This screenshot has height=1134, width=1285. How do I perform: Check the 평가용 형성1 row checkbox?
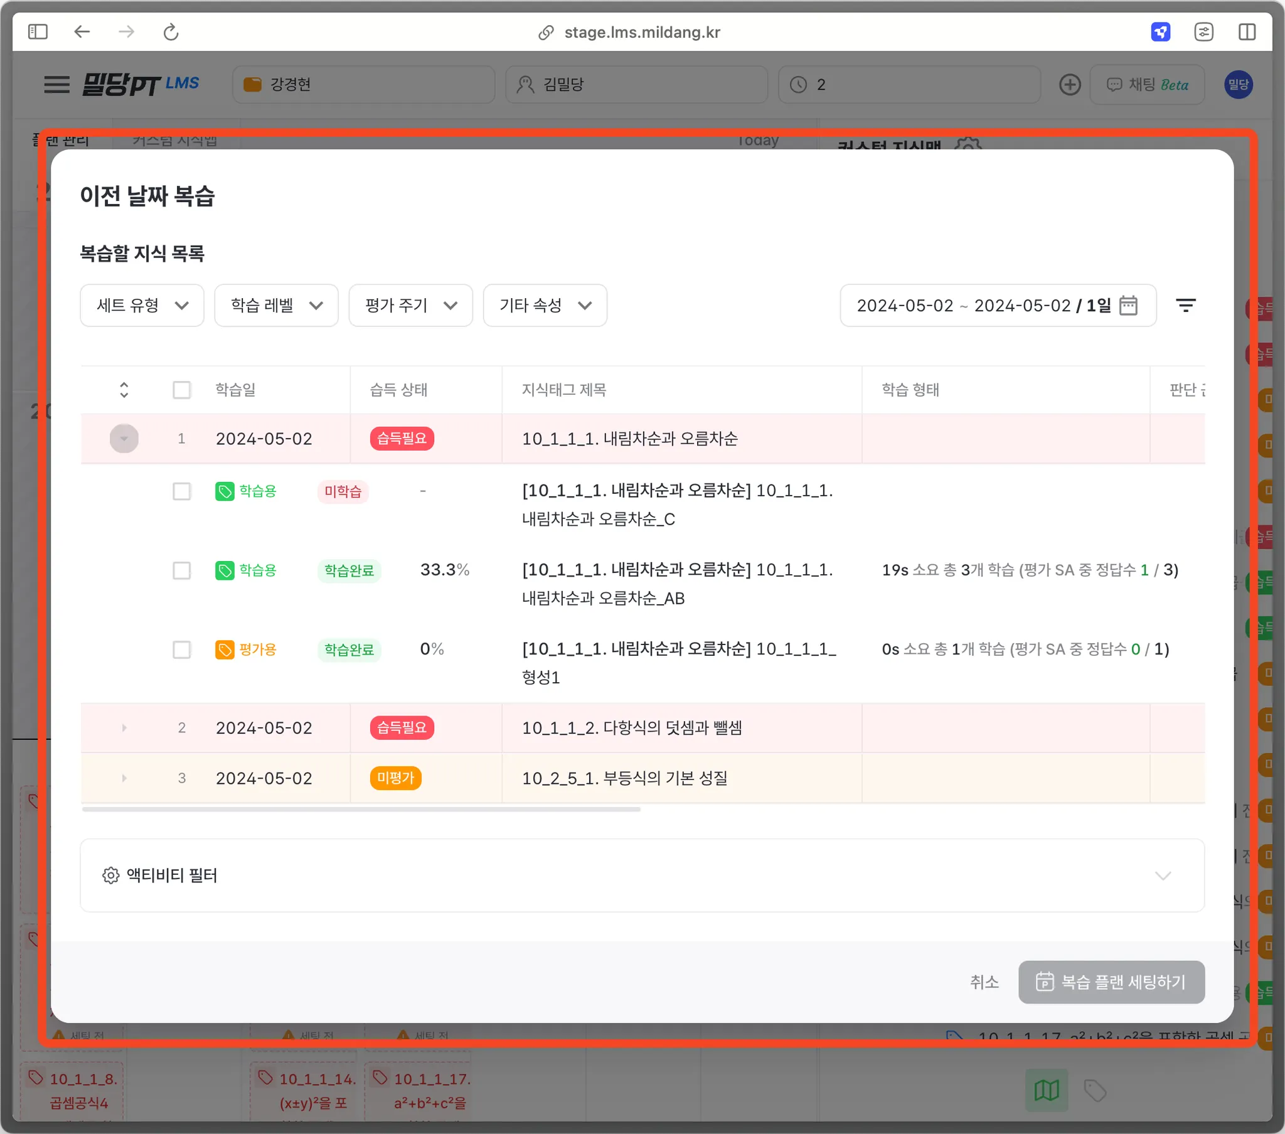[x=182, y=650]
